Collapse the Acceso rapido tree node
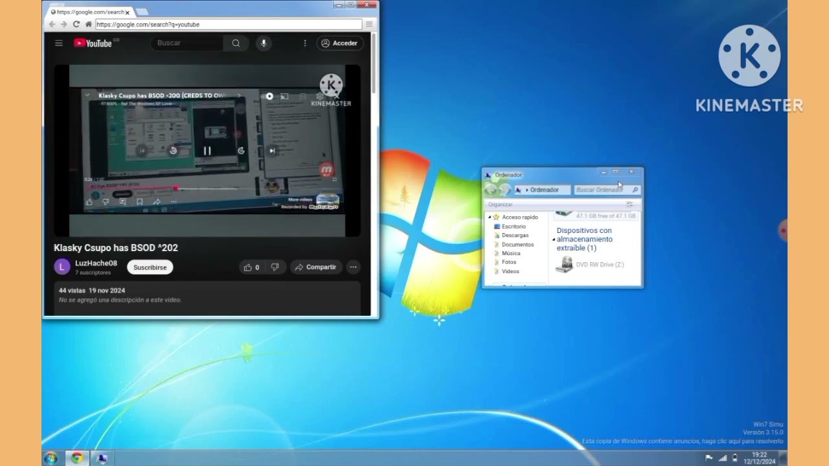 tap(490, 217)
